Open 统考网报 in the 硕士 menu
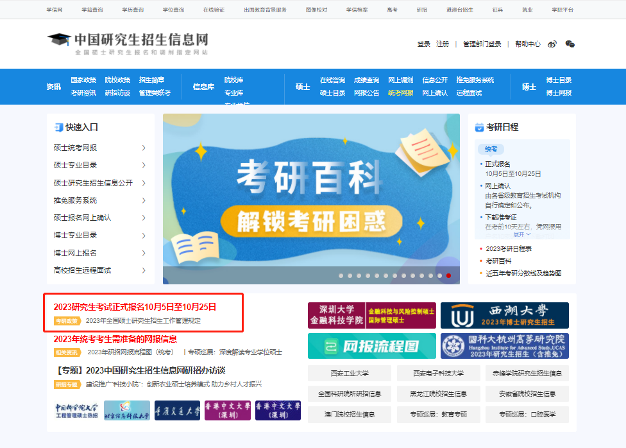The width and height of the screenshot is (626, 448). pyautogui.click(x=400, y=93)
